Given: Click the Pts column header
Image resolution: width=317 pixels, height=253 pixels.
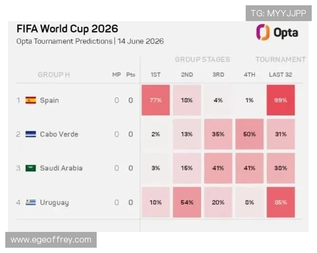Looking at the screenshot, I should click(130, 75).
